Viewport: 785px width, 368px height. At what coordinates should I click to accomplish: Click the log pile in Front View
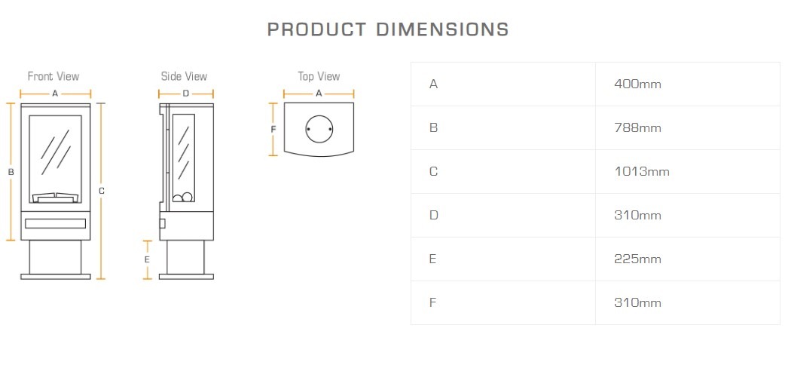tap(55, 197)
